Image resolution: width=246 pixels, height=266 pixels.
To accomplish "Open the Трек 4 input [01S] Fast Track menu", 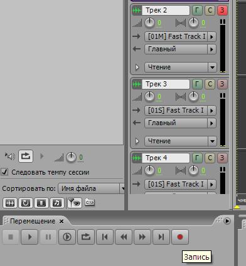I will point(180,184).
